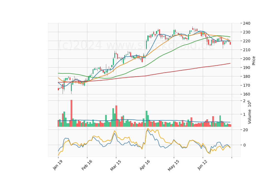
Task: Click the 180 price axis label
Action: [x=247, y=76]
